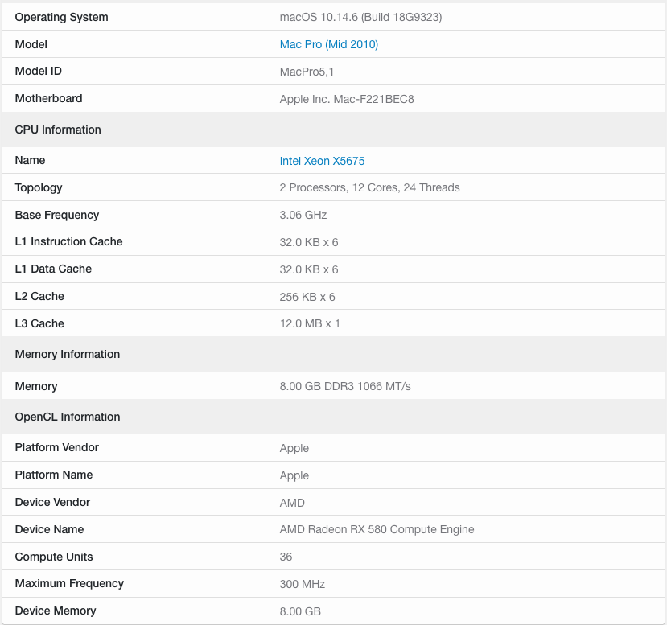Select the 2 Processors, 12 Cores, 24 Threads value
667x625 pixels.
coord(369,188)
